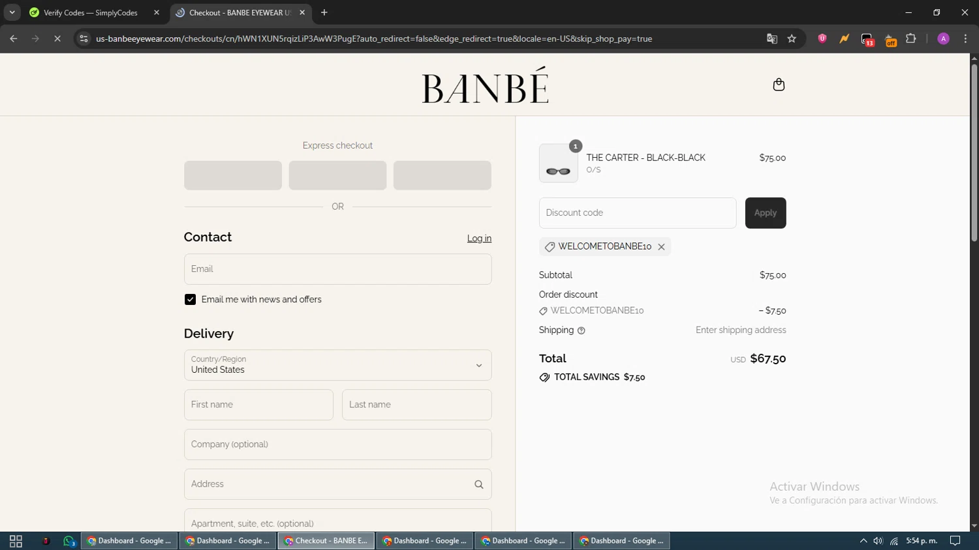
Task: Open the red shield extension icon
Action: [822, 39]
